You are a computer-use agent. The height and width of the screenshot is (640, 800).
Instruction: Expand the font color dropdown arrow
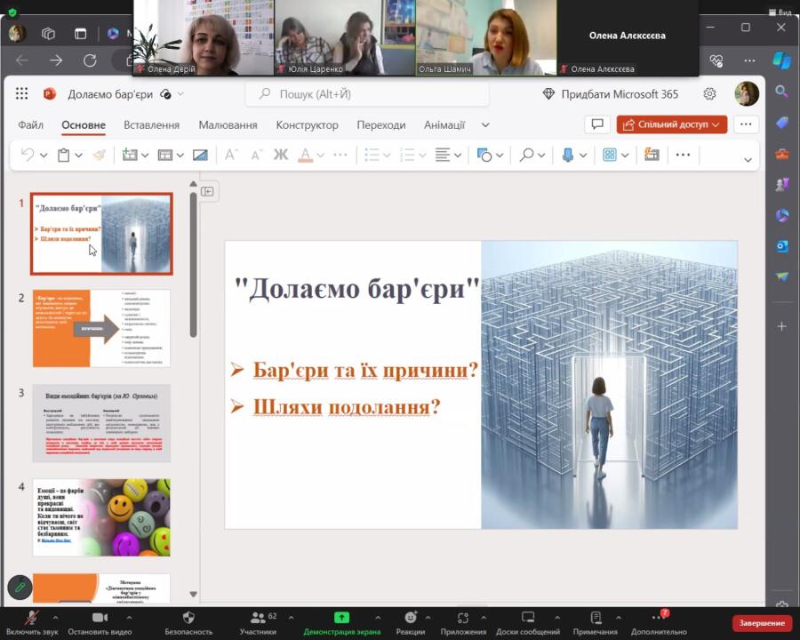[x=320, y=156]
